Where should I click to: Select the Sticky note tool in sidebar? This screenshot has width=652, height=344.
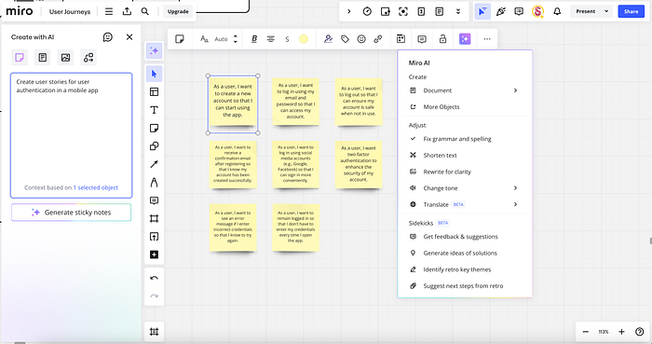155,128
